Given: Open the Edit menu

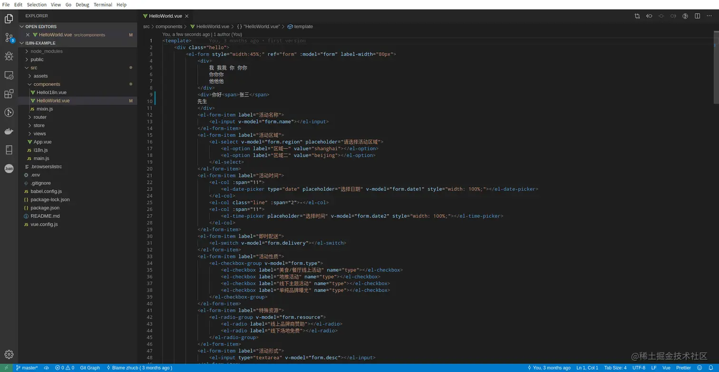Looking at the screenshot, I should 18,5.
